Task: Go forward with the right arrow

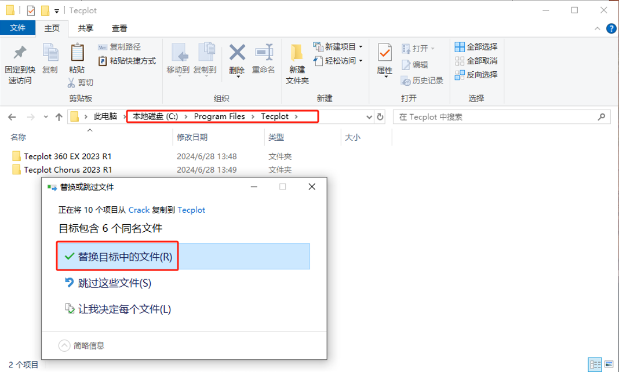Action: click(31, 117)
